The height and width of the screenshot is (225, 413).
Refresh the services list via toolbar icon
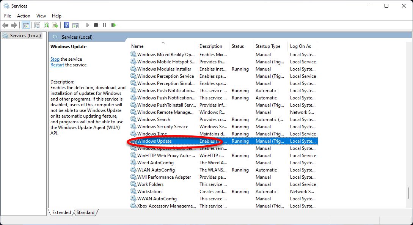click(x=46, y=25)
